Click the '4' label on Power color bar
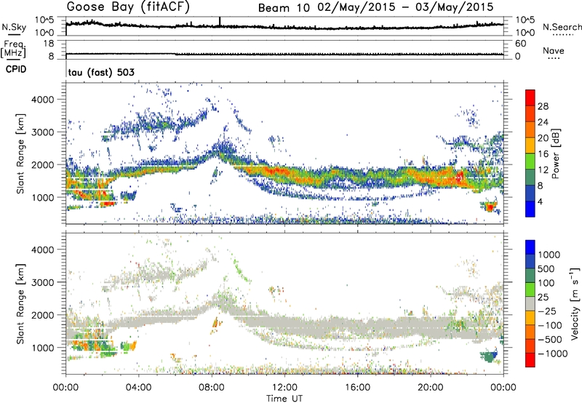The height and width of the screenshot is (403, 582). 541,201
